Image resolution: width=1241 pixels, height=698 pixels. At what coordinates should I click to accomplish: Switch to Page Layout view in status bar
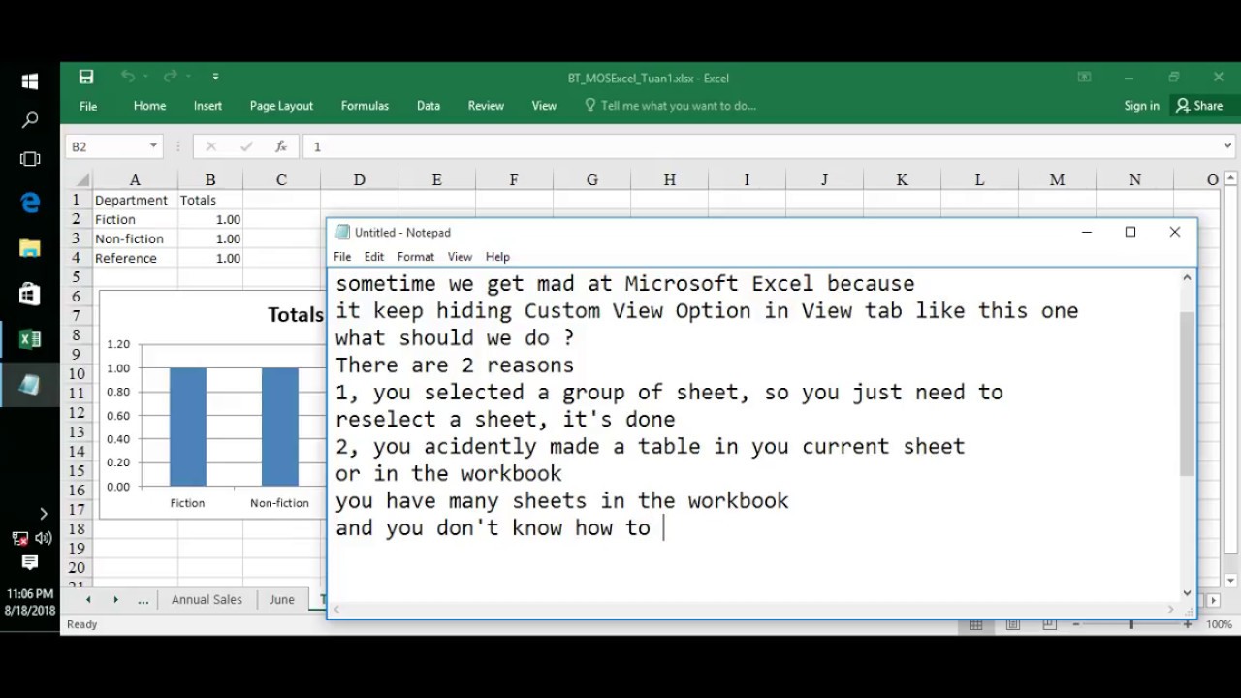pyautogui.click(x=1013, y=625)
